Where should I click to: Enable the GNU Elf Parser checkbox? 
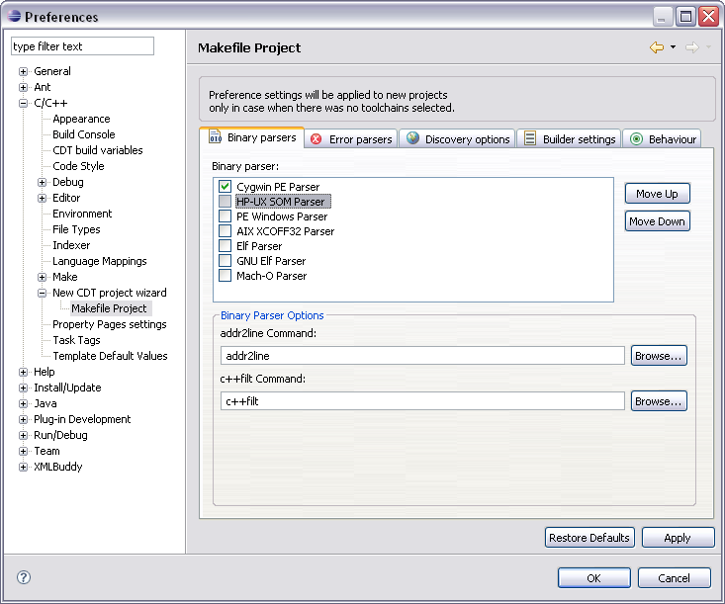coord(225,261)
